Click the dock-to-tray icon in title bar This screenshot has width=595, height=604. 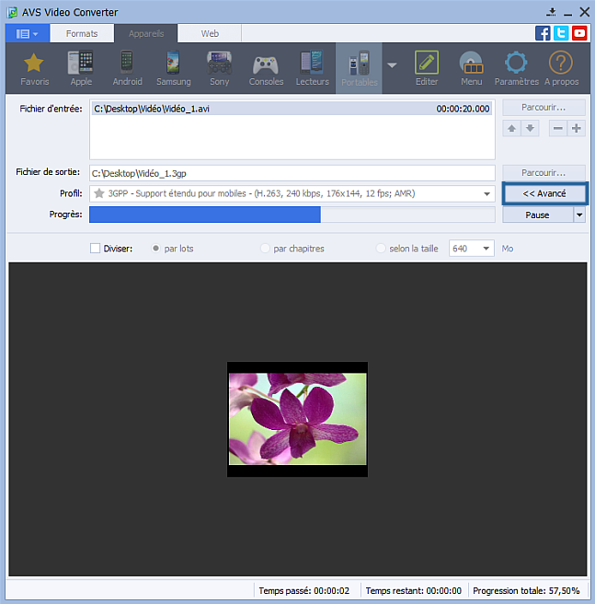(551, 12)
